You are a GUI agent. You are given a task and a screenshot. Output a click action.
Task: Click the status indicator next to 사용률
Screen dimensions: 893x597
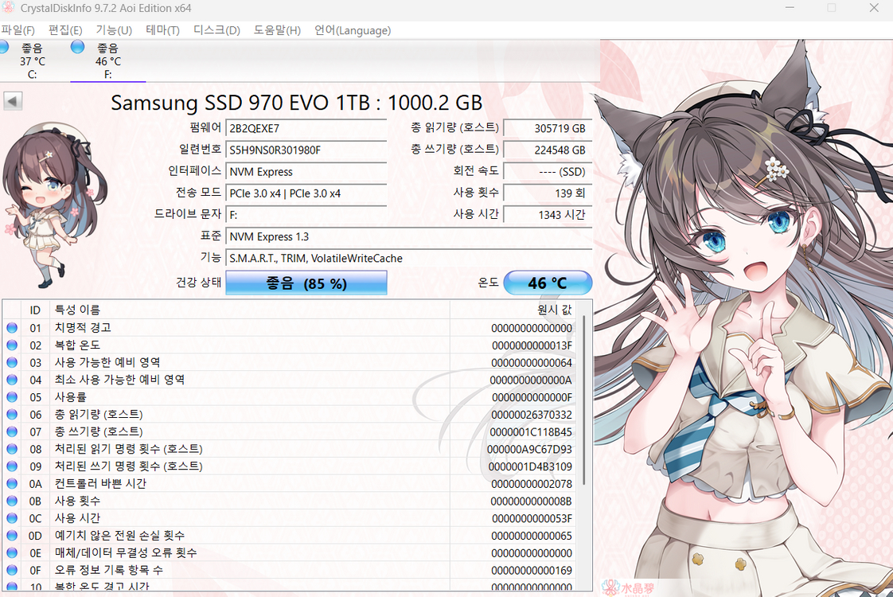tap(10, 396)
